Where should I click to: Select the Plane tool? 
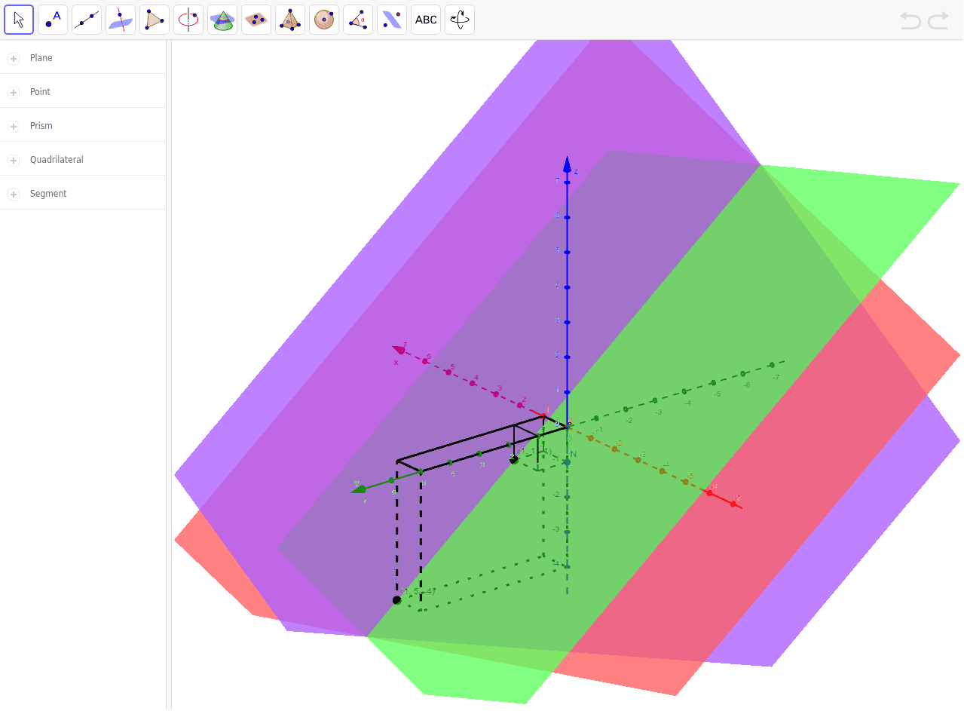256,19
